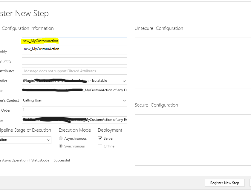Click the Step Name text field
Screen dimensions: 251x191
click(x=74, y=90)
